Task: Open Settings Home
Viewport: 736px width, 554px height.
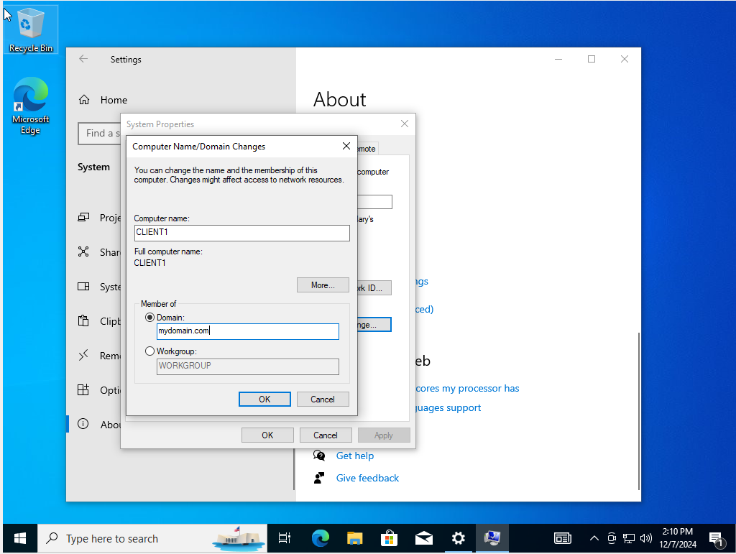Action: point(103,100)
